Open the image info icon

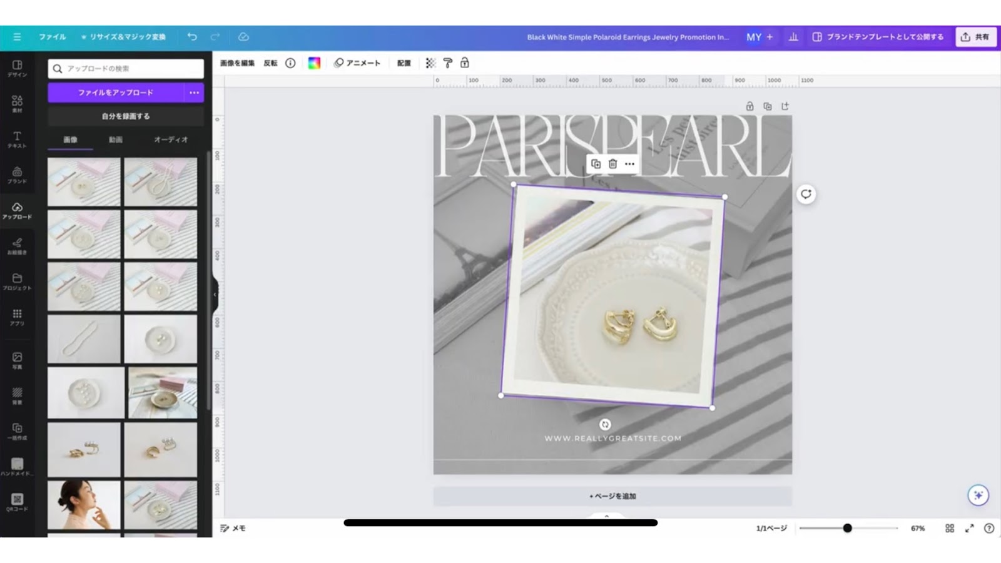click(290, 63)
